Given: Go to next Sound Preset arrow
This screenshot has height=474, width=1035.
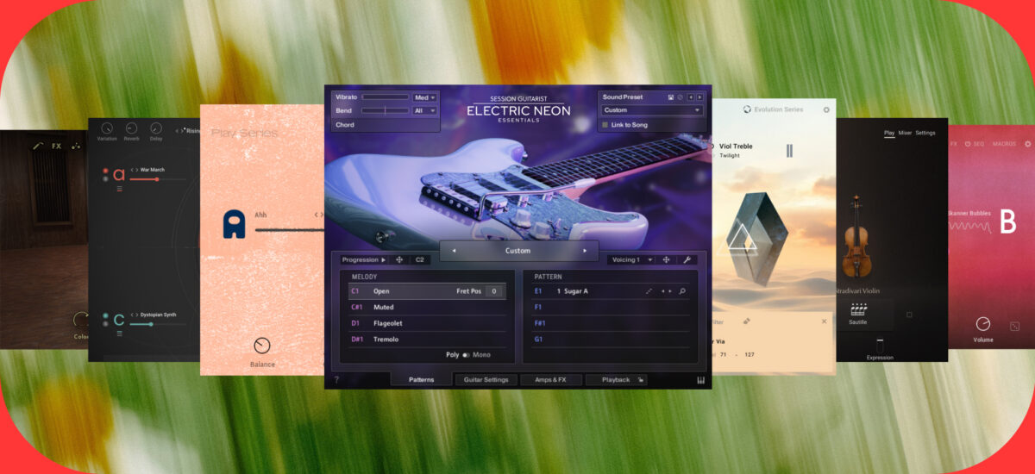Looking at the screenshot, I should 699,97.
